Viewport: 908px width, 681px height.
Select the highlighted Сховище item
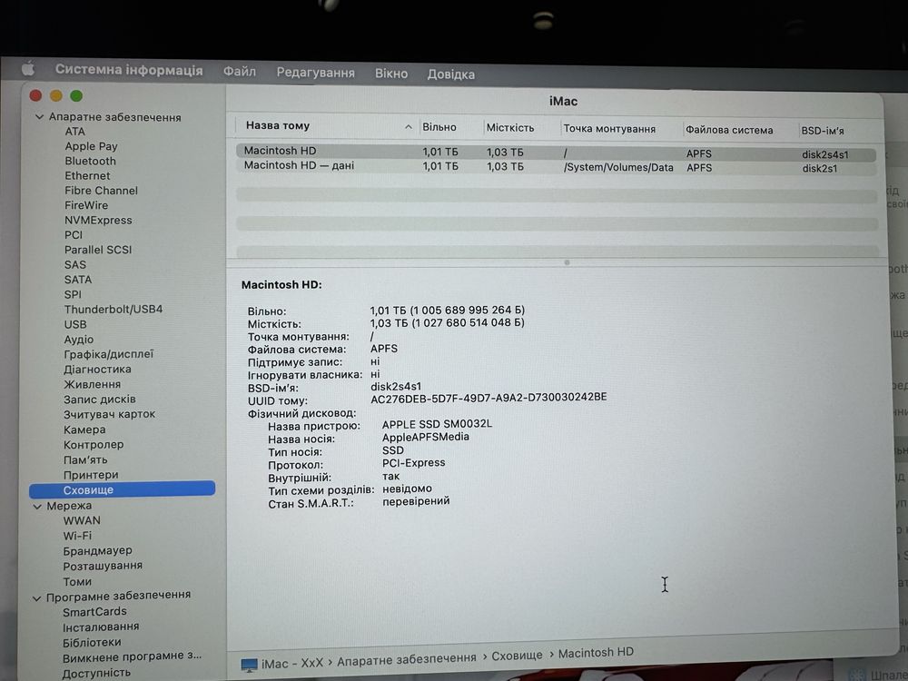123,490
